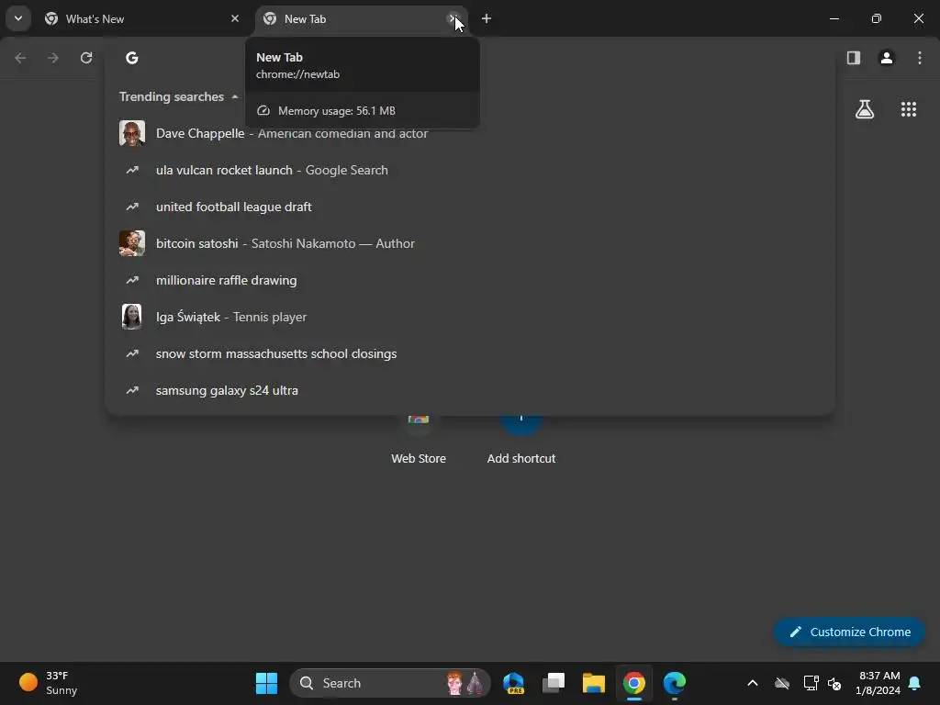The height and width of the screenshot is (705, 940).
Task: Open Chrome three-dot menu
Action: click(920, 58)
